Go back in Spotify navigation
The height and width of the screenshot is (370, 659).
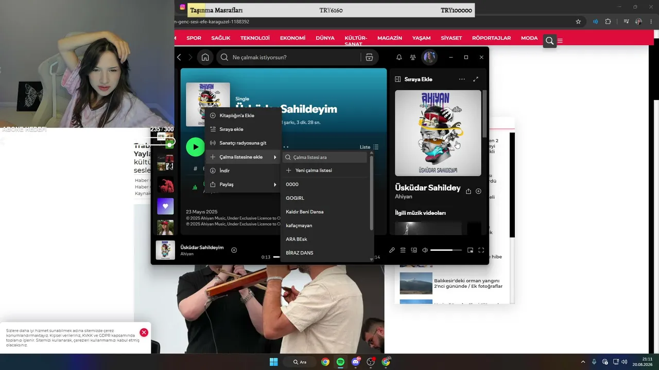(179, 58)
